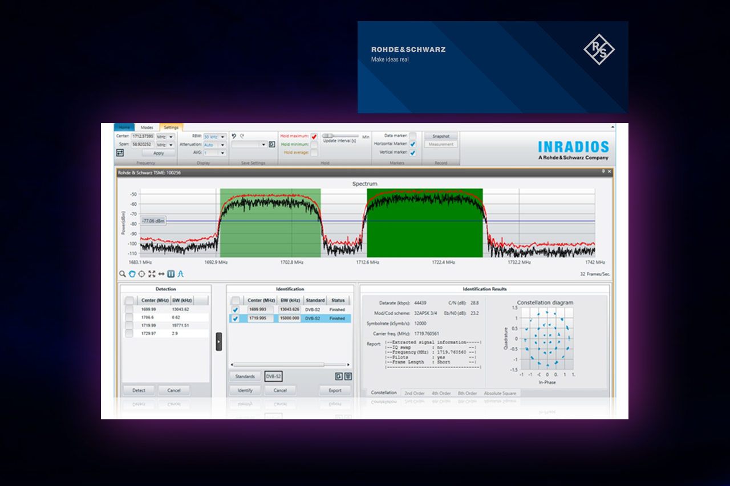Open the AVG dropdown
Viewport: 730px width, 486px height.
pyautogui.click(x=215, y=153)
